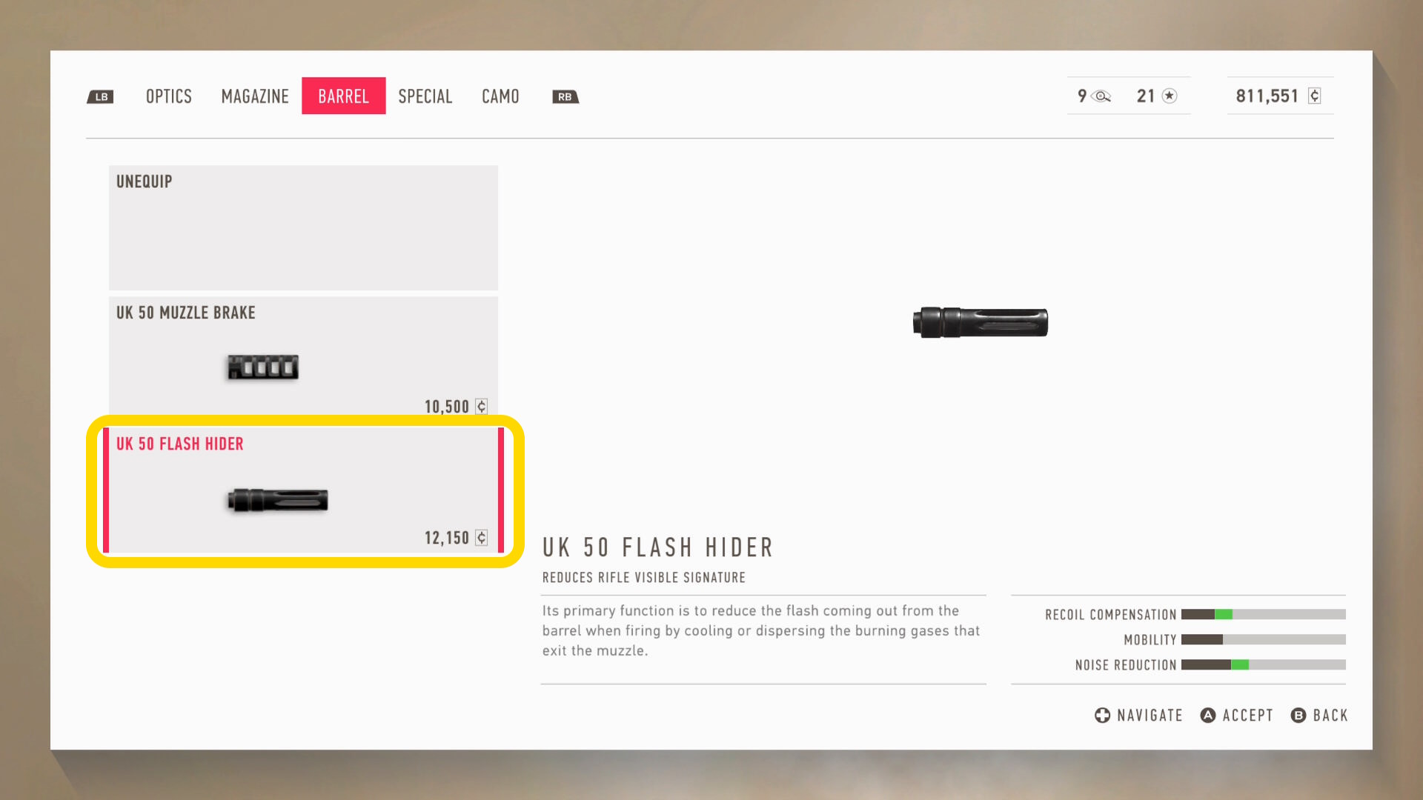Click the 10,500 price currency icon
This screenshot has height=800, width=1423.
pos(481,407)
